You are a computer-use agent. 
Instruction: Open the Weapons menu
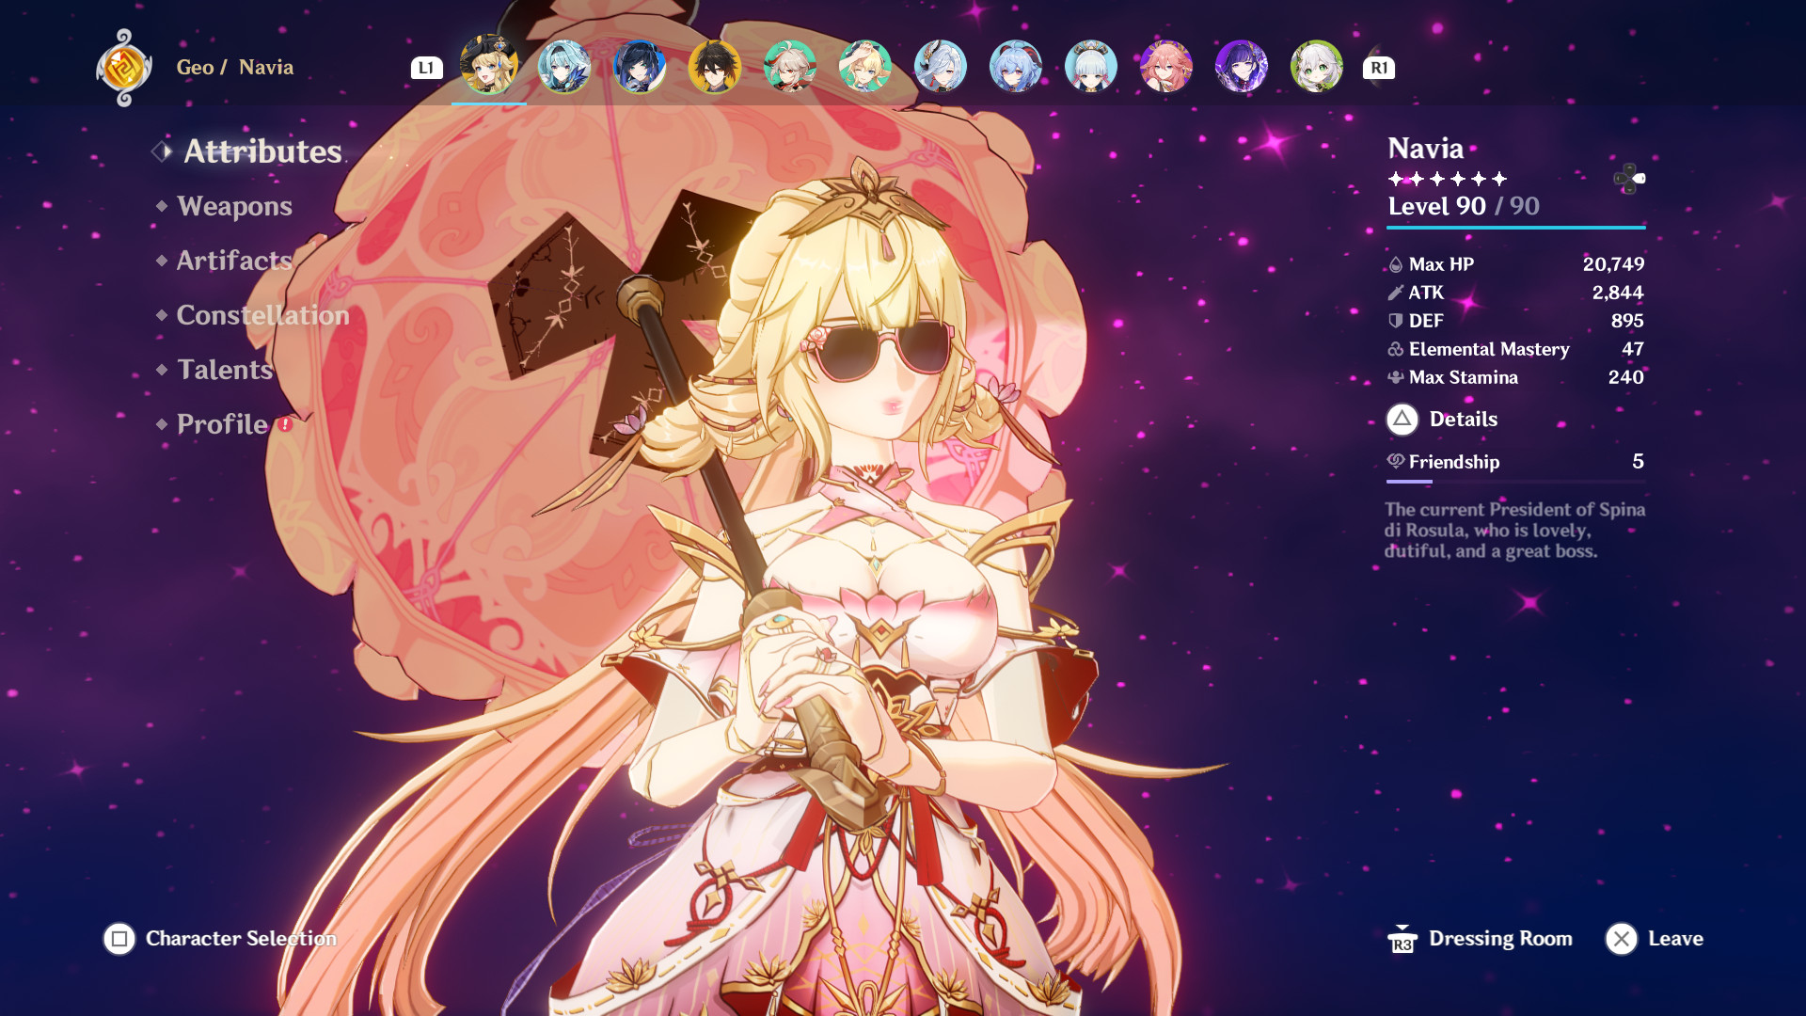coord(234,206)
